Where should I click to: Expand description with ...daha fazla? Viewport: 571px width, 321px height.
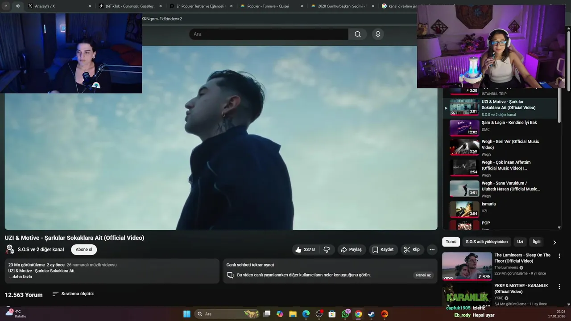21,277
